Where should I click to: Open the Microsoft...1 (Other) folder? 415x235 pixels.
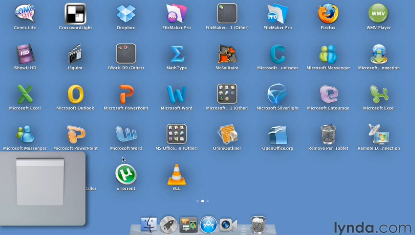pyautogui.click(x=227, y=94)
